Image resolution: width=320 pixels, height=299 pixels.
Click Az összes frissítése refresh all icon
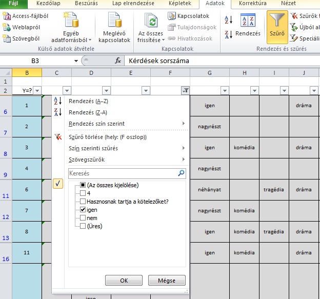[151, 20]
